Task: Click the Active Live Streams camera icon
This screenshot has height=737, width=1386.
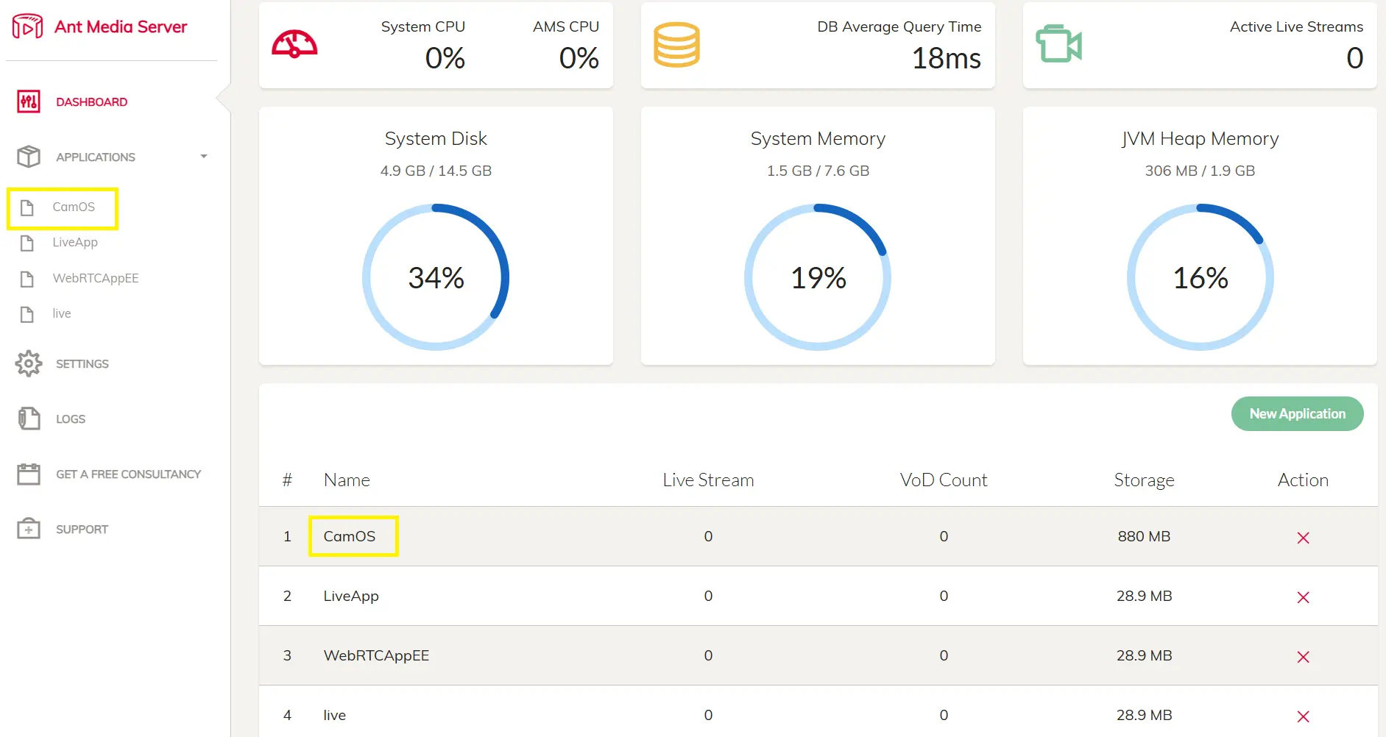Action: pyautogui.click(x=1058, y=44)
